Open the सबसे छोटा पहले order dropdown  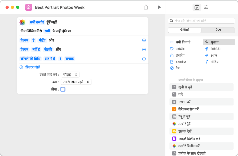[76, 82]
